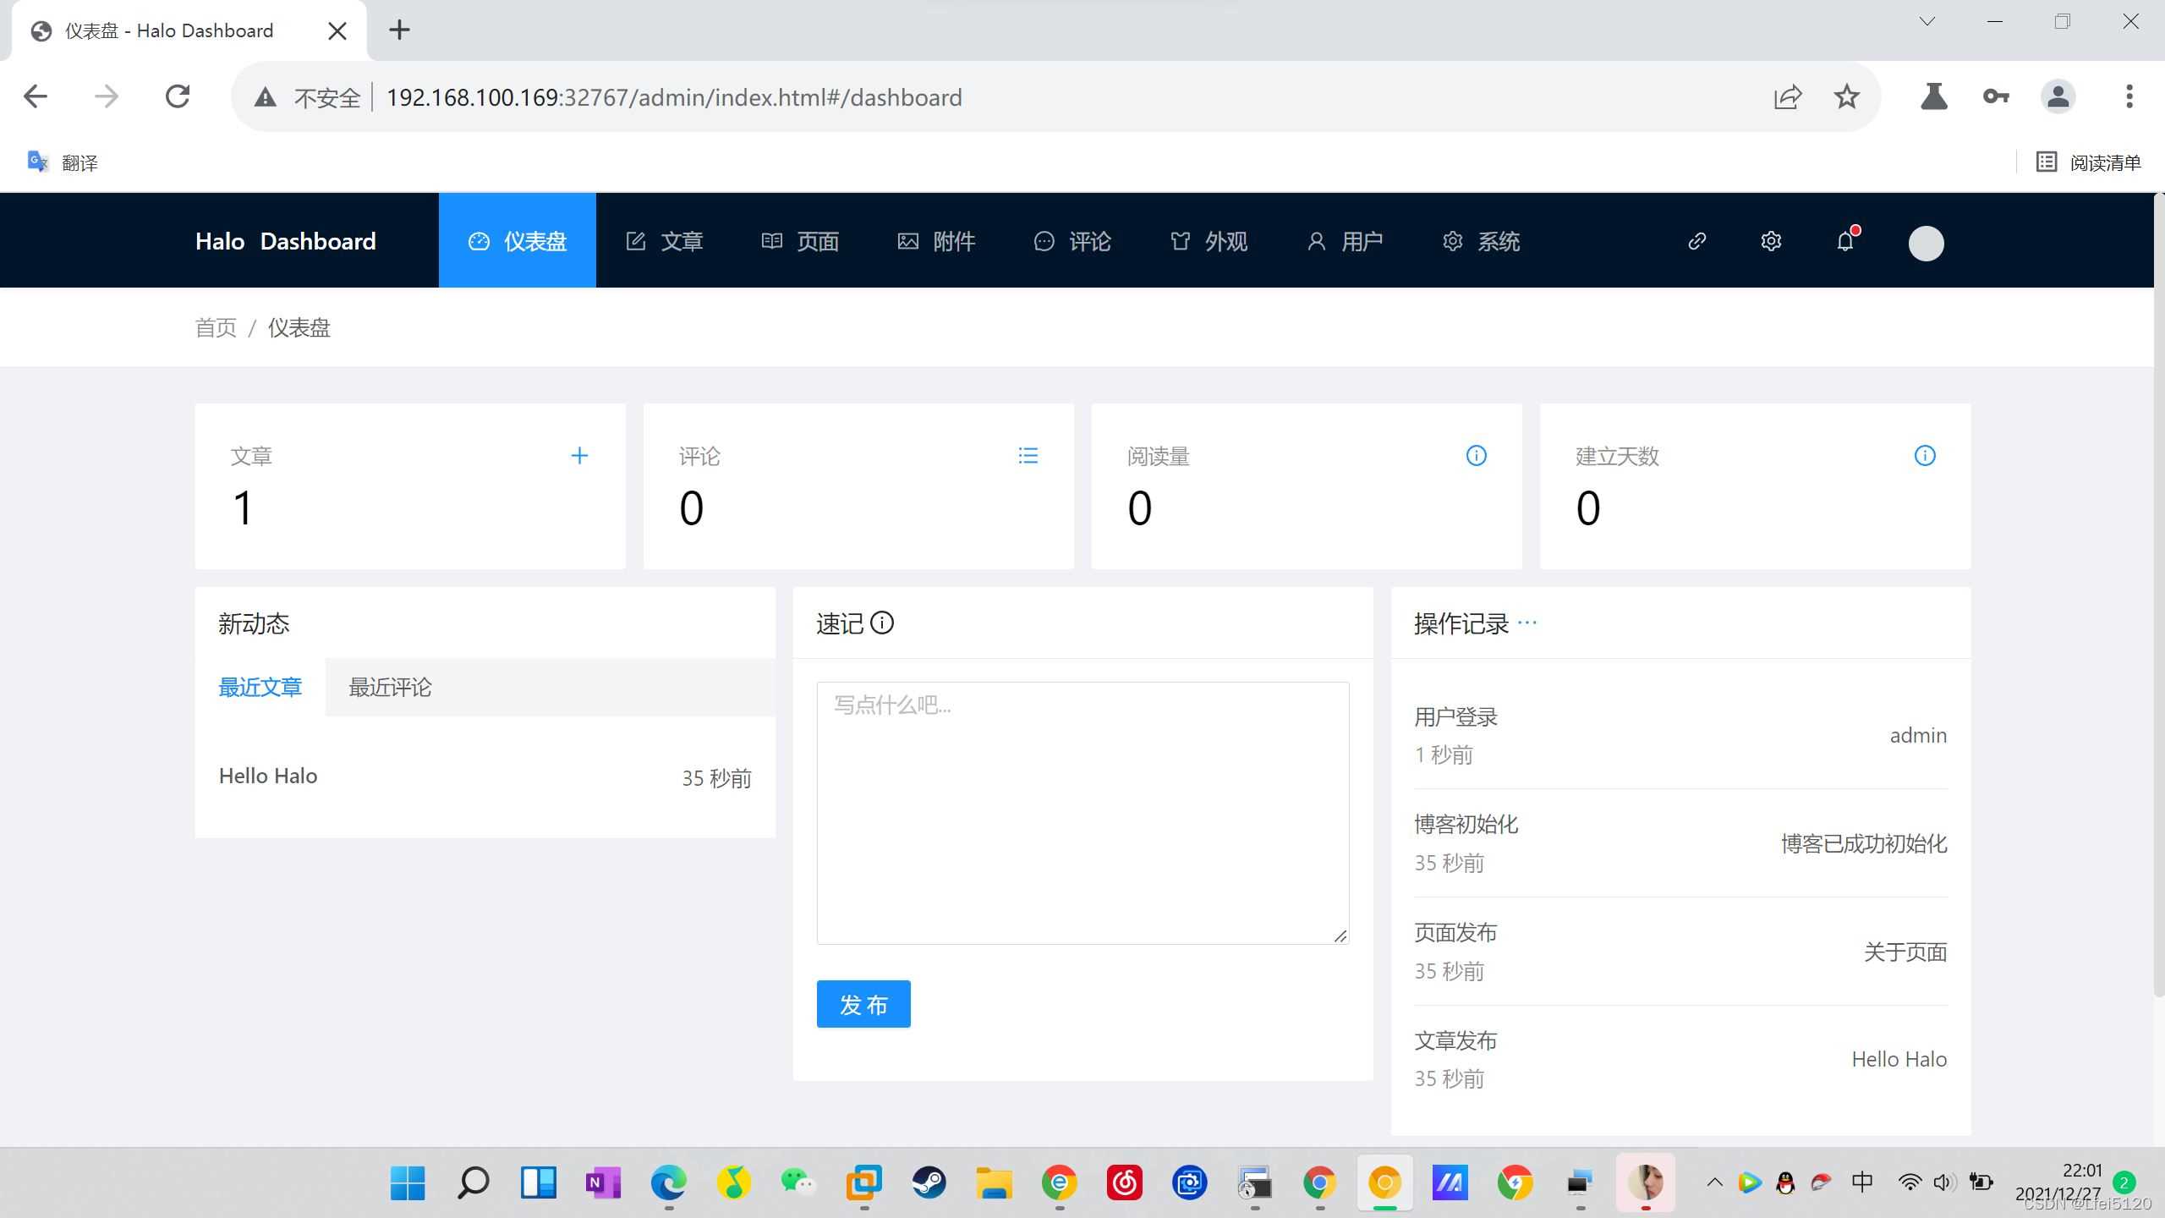Switch to 最近评论 tab

390,687
